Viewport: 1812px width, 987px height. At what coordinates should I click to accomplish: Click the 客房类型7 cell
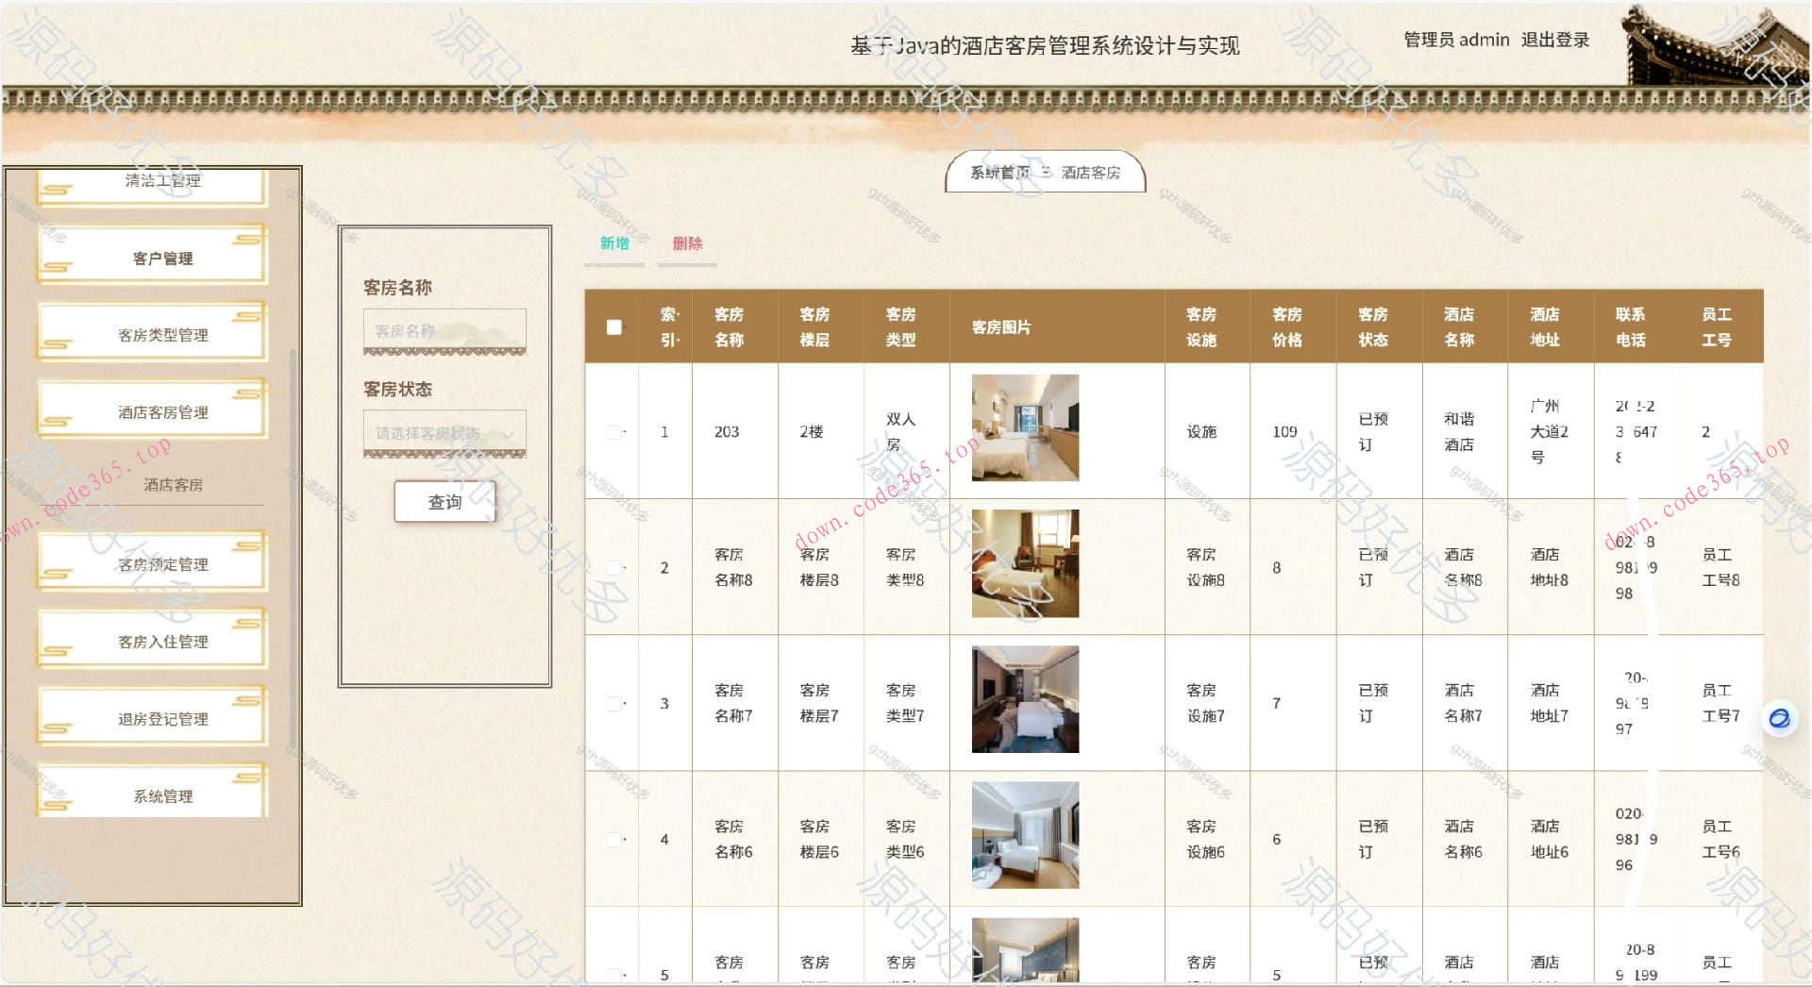pos(905,704)
